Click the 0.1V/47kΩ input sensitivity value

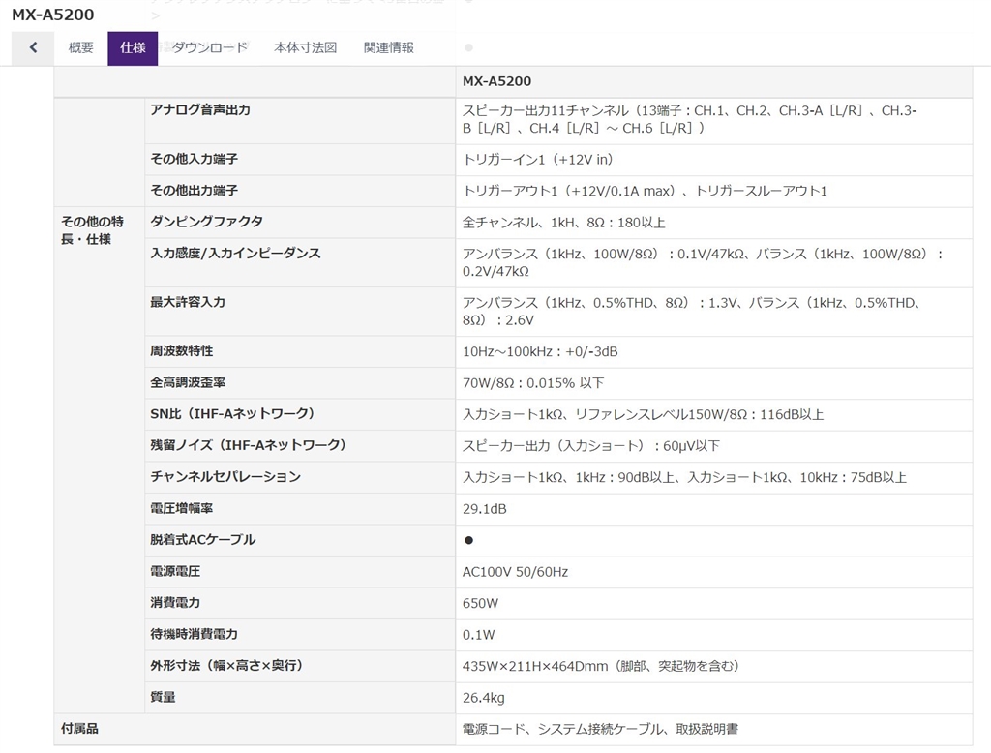coord(711,255)
